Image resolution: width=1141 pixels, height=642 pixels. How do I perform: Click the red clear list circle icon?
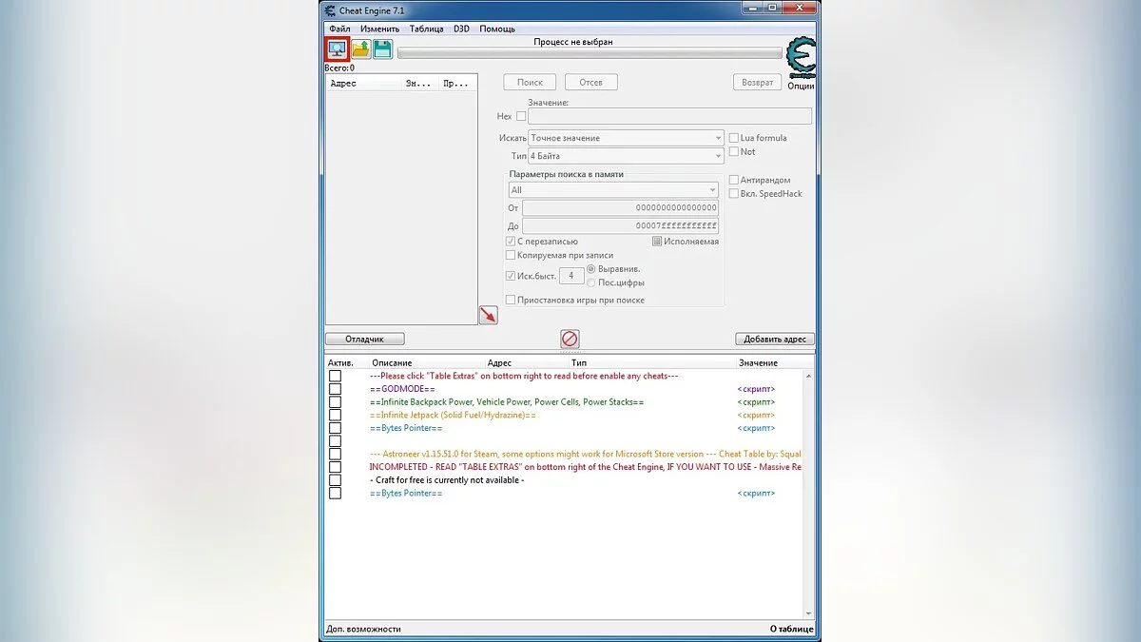tap(570, 339)
